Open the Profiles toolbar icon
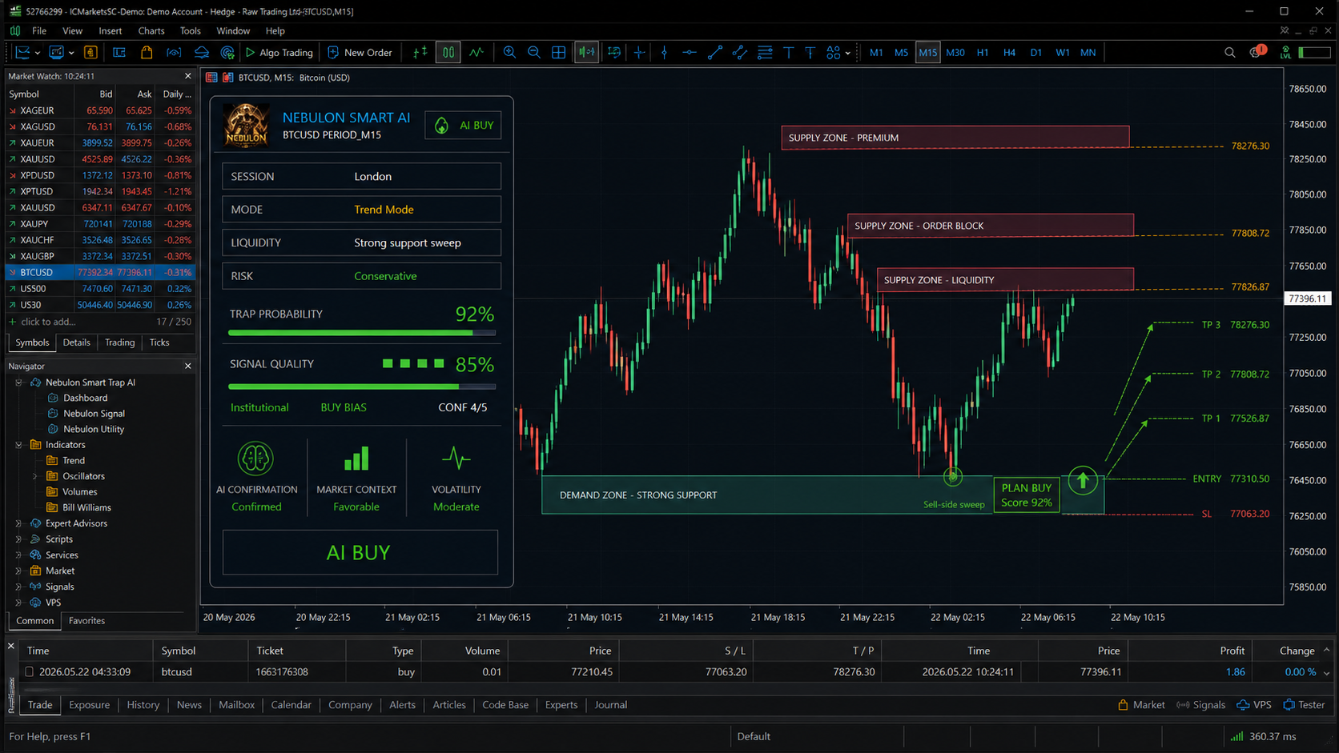The width and height of the screenshot is (1339, 753). (56, 53)
